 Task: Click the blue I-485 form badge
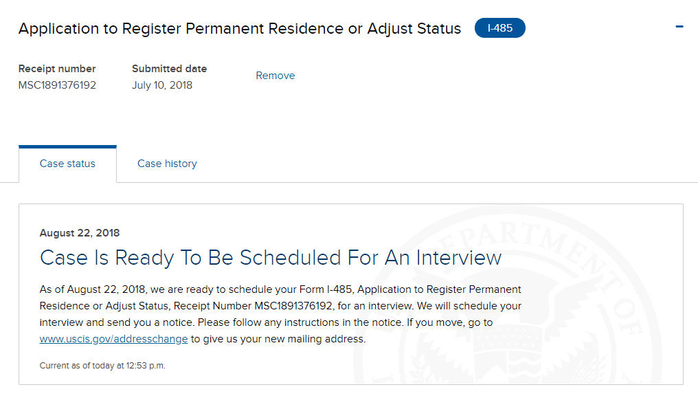[500, 28]
